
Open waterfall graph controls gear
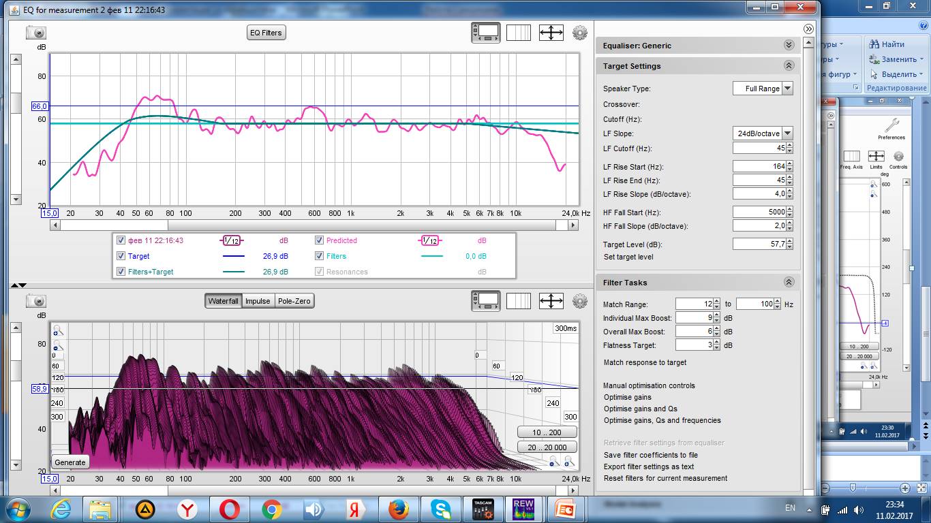579,300
